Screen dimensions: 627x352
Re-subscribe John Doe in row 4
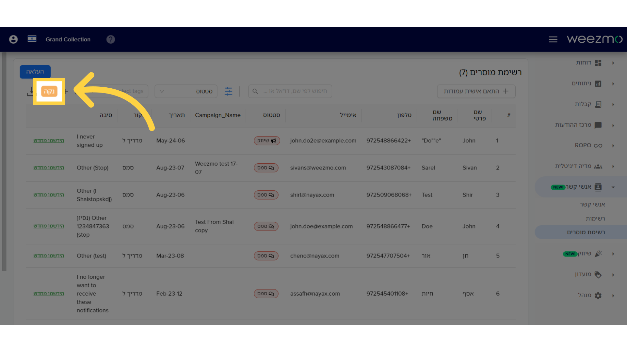click(x=49, y=226)
